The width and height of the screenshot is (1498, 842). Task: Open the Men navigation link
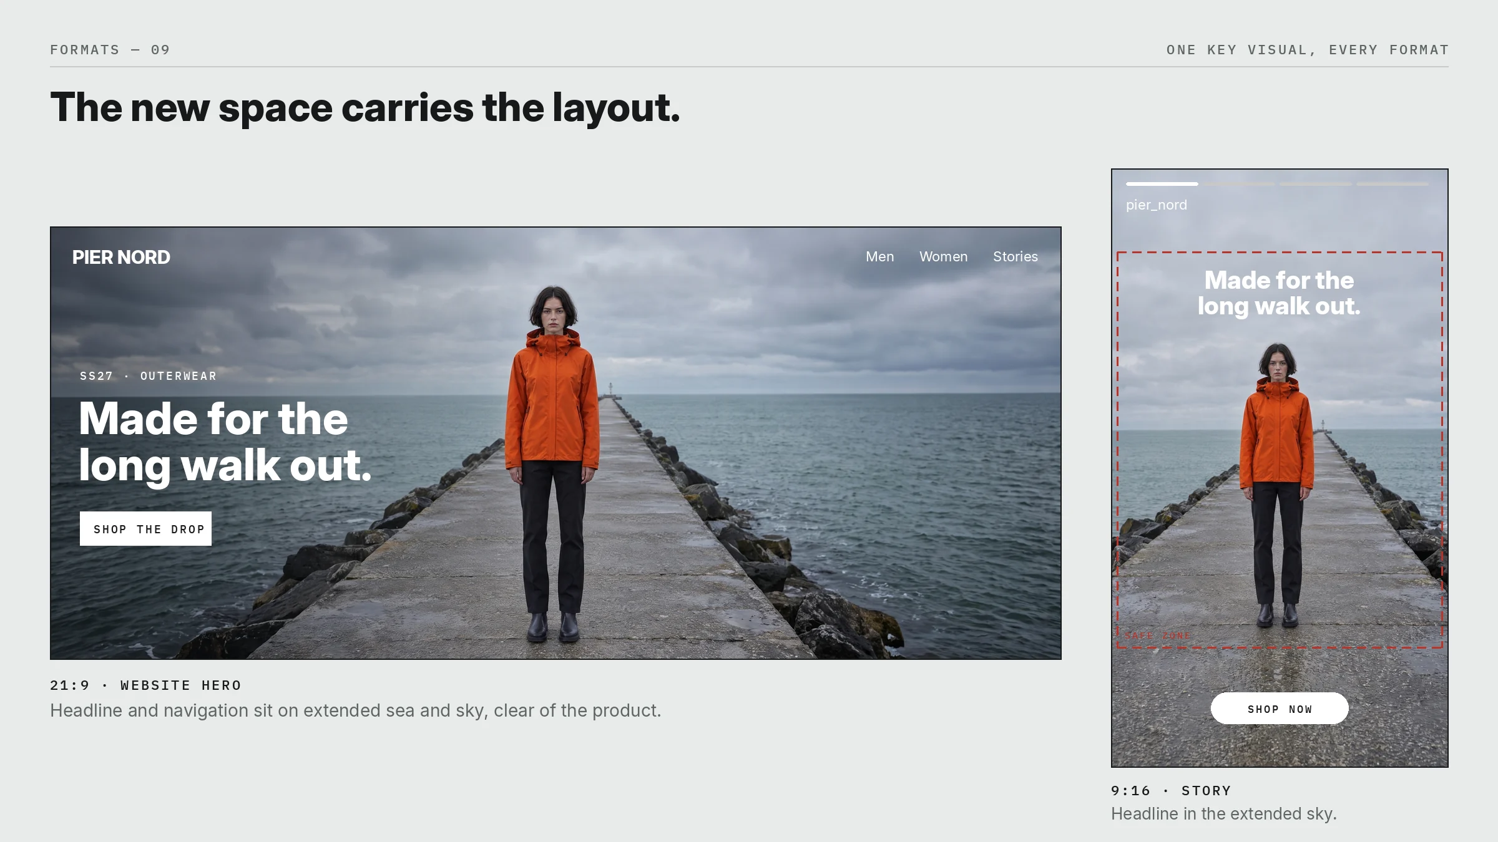point(879,256)
